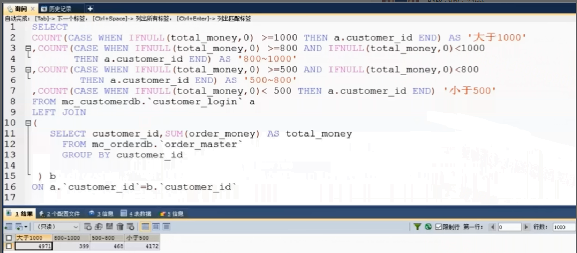
Task: Open the 只读 mode dropdown
Action: coord(77,227)
